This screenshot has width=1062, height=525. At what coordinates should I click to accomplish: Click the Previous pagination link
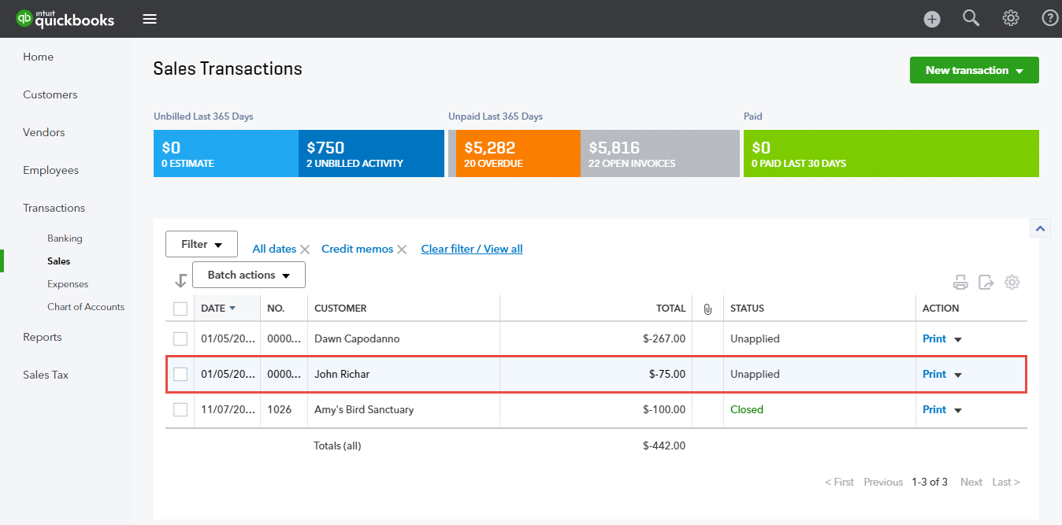pos(883,482)
